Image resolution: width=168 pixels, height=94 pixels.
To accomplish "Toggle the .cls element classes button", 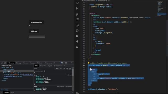I will (x=61, y=69).
